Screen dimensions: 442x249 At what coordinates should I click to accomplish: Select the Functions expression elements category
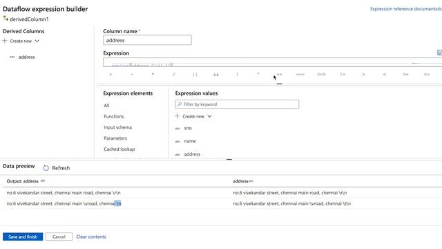pyautogui.click(x=113, y=116)
